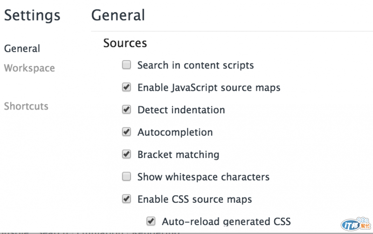Select the Sources section heading
The height and width of the screenshot is (234, 373).
point(125,43)
